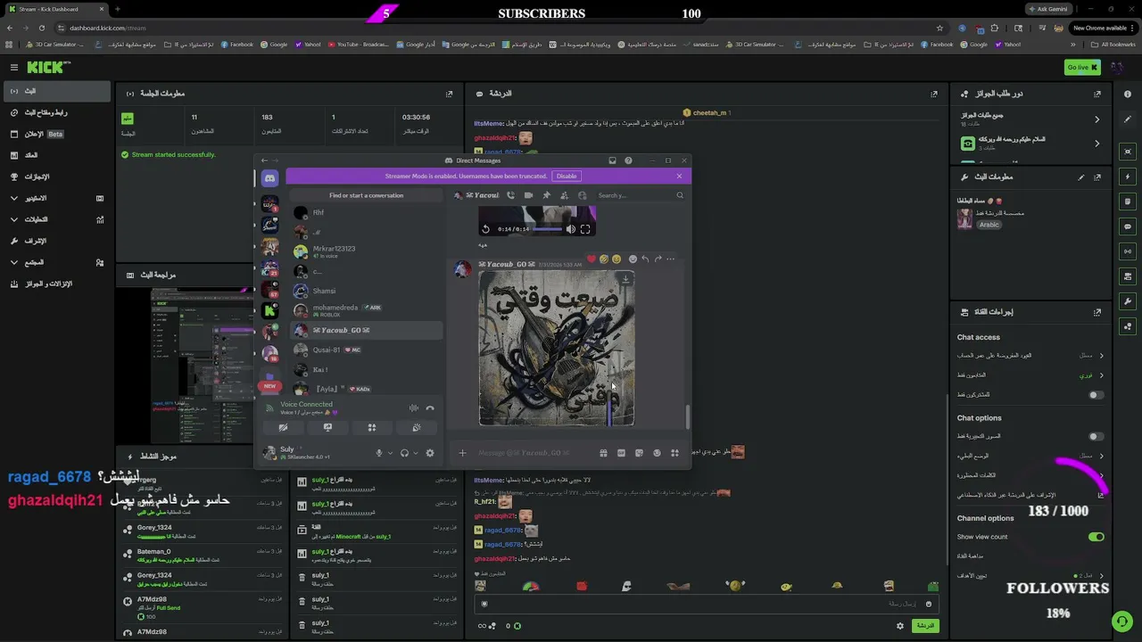Image resolution: width=1142 pixels, height=642 pixels.
Task: Open the Kick hamburger sidebar menu
Action: pos(14,68)
